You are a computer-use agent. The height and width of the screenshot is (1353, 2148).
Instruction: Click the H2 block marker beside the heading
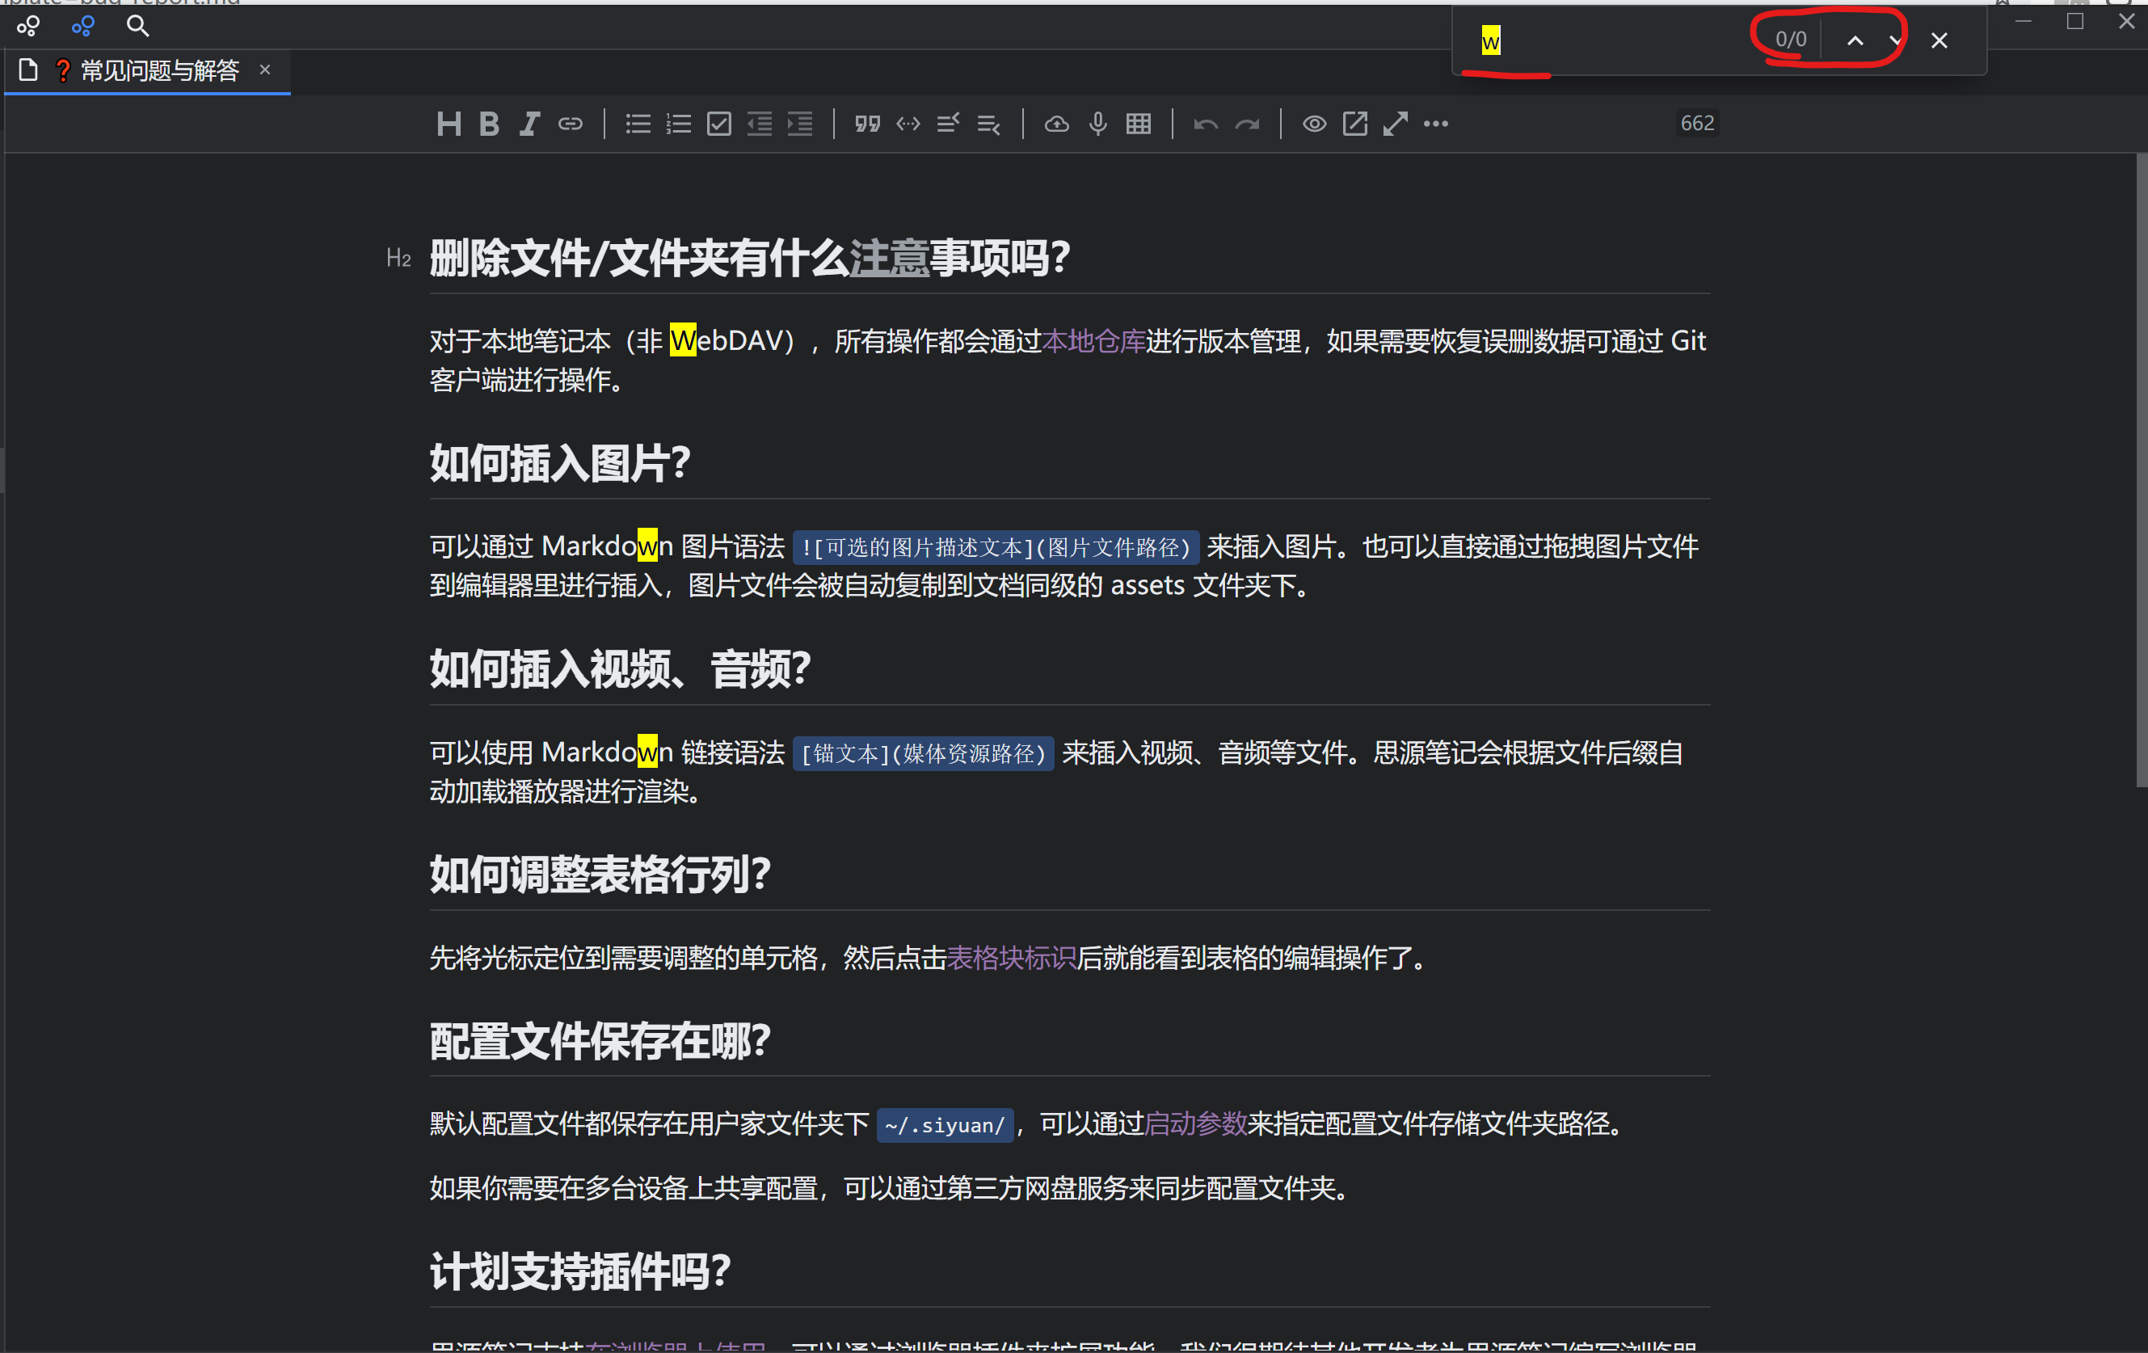pos(398,259)
